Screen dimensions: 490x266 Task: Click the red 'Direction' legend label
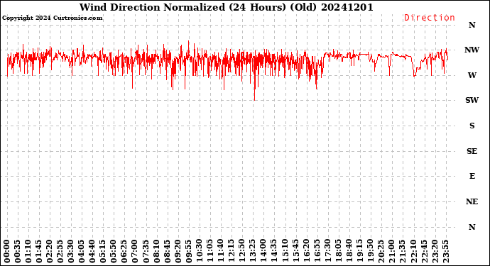point(430,18)
